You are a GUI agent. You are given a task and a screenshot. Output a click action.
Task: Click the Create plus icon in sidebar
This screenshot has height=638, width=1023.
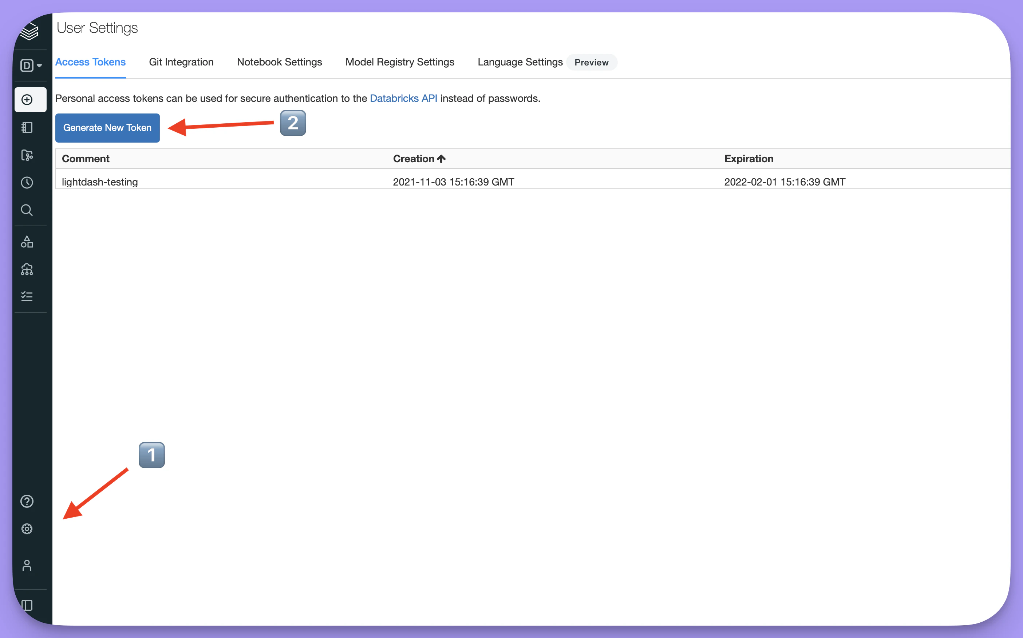point(27,100)
